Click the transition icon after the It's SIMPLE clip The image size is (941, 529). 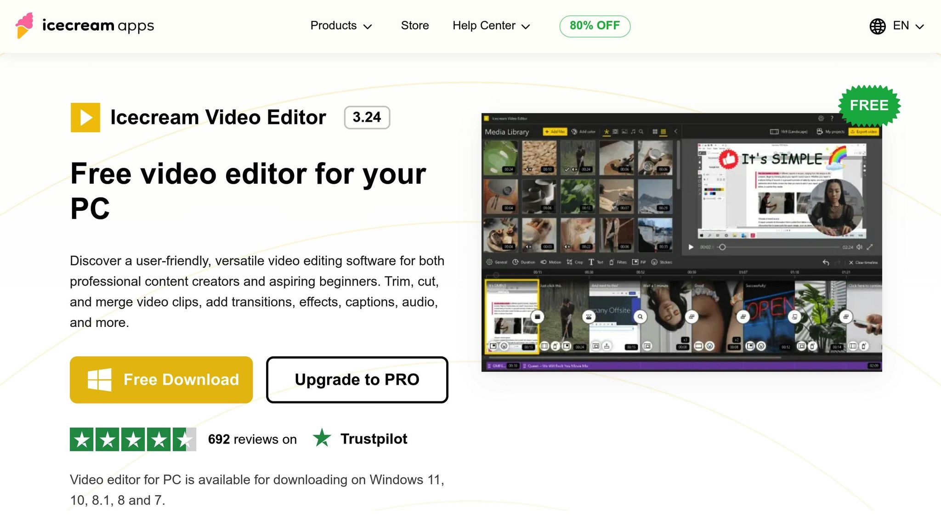(537, 316)
